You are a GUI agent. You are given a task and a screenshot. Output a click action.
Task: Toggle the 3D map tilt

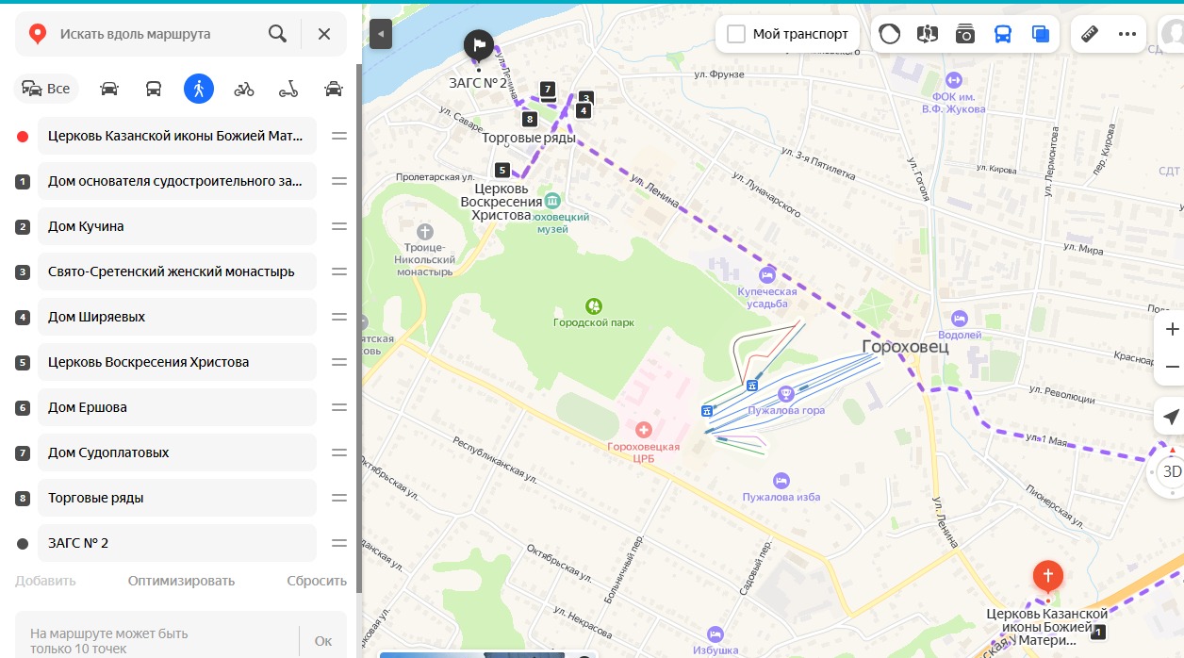1171,471
